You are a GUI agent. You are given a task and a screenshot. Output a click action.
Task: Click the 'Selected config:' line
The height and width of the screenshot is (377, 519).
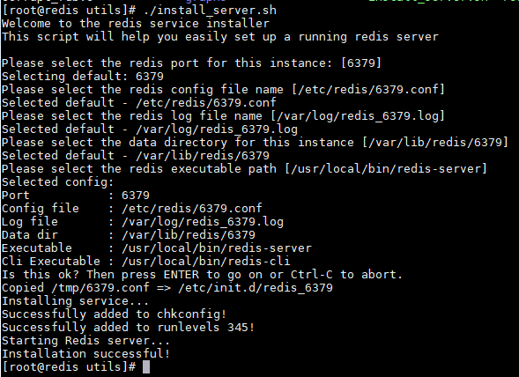click(58, 182)
